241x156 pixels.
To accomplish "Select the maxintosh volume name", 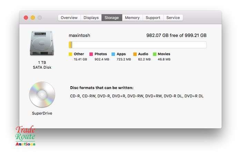I will tap(79, 35).
